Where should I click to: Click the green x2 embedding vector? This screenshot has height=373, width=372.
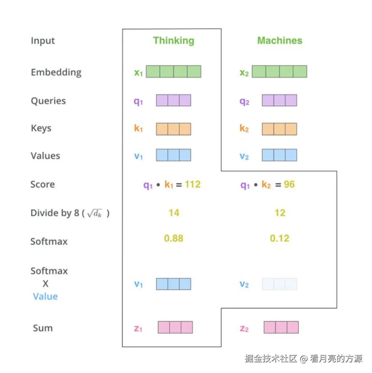click(x=280, y=72)
